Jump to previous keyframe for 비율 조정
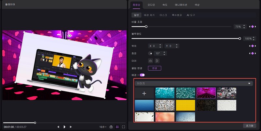This screenshot has height=131, width=261. click(x=250, y=27)
